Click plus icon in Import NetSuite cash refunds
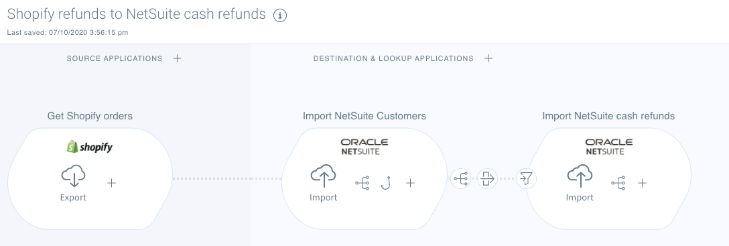Viewport: 729px width, 246px height. [x=642, y=183]
